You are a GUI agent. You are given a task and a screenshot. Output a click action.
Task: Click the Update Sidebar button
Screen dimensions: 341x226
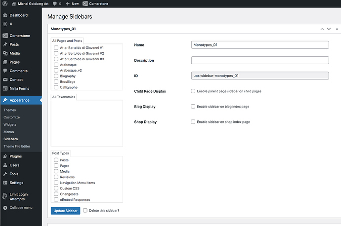click(x=65, y=211)
